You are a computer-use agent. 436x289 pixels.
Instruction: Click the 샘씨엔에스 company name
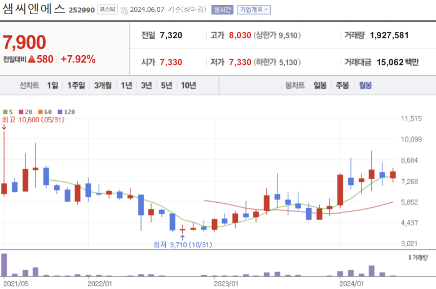click(33, 9)
